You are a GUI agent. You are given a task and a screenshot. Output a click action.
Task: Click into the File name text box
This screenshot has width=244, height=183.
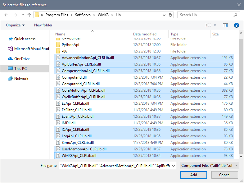pos(115,166)
